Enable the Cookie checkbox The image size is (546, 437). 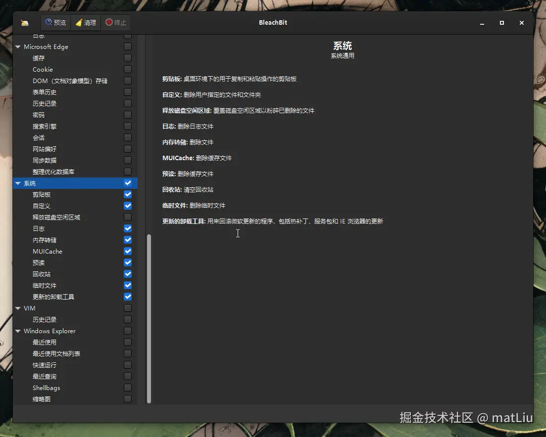[x=127, y=69]
